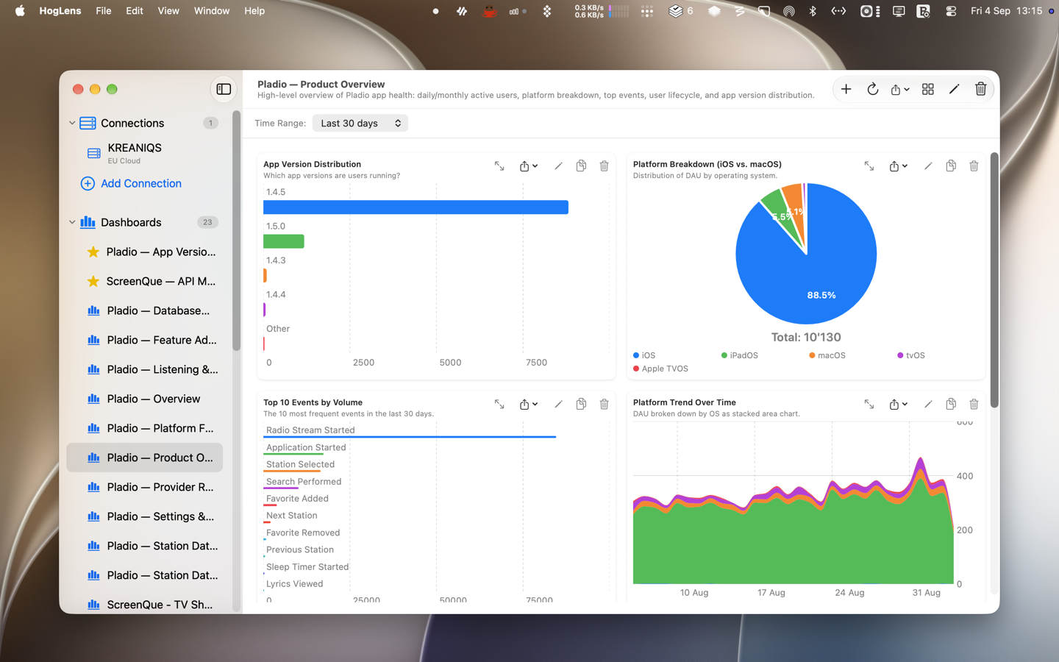
Task: Click the 1.4.5 version bar
Action: [416, 207]
